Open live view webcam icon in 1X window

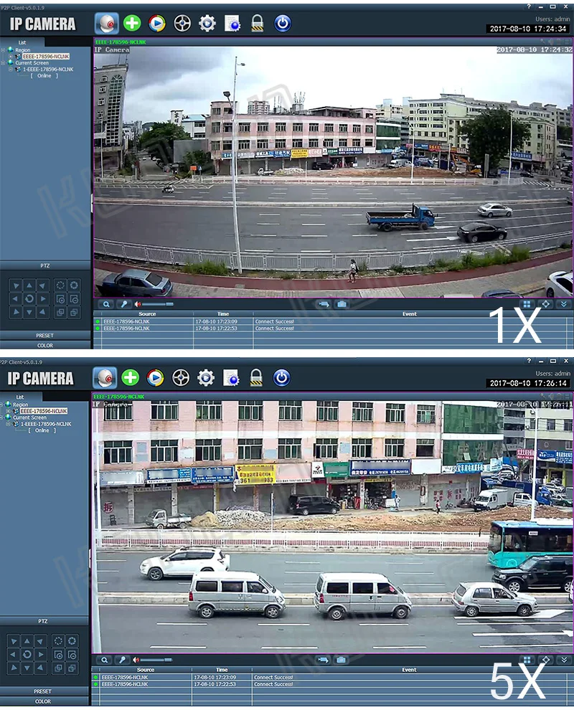(106, 24)
